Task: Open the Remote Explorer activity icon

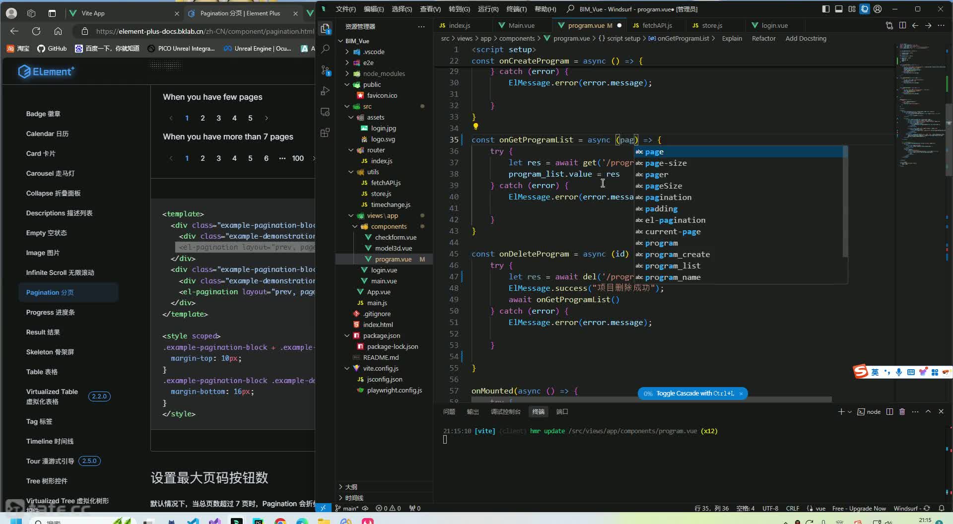Action: point(325,112)
